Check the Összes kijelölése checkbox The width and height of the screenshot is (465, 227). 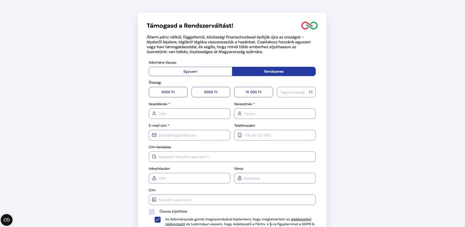click(152, 212)
